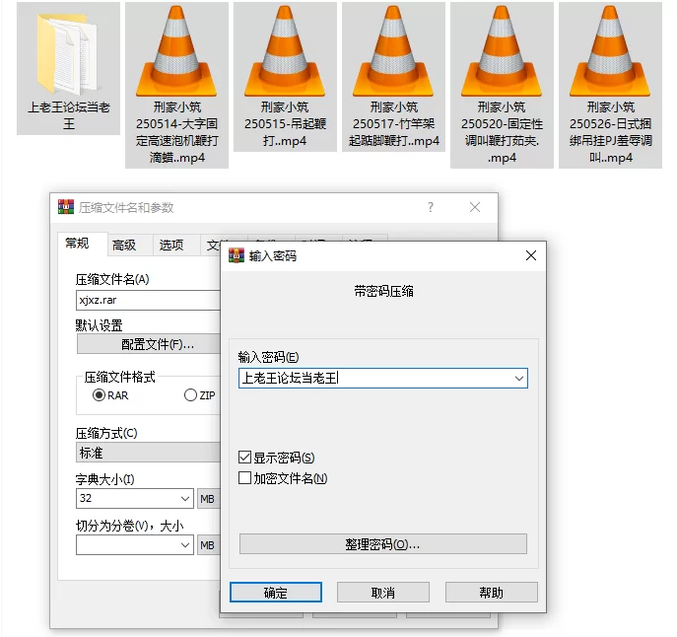Expand the password history dropdown arrow
The height and width of the screenshot is (637, 677).
(x=519, y=378)
